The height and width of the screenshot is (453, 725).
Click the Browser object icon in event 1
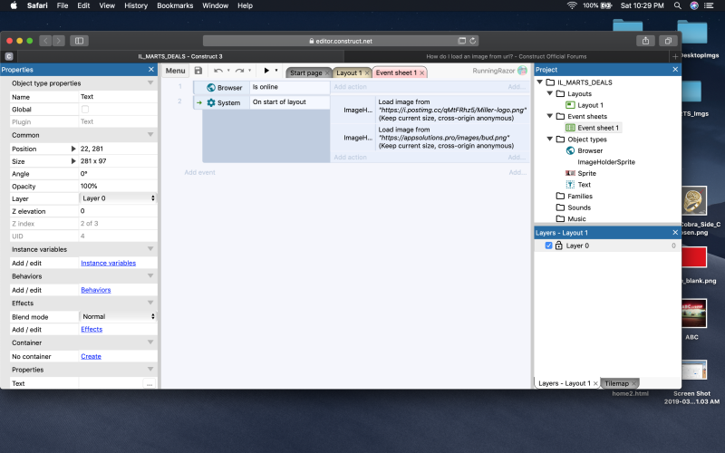click(211, 87)
